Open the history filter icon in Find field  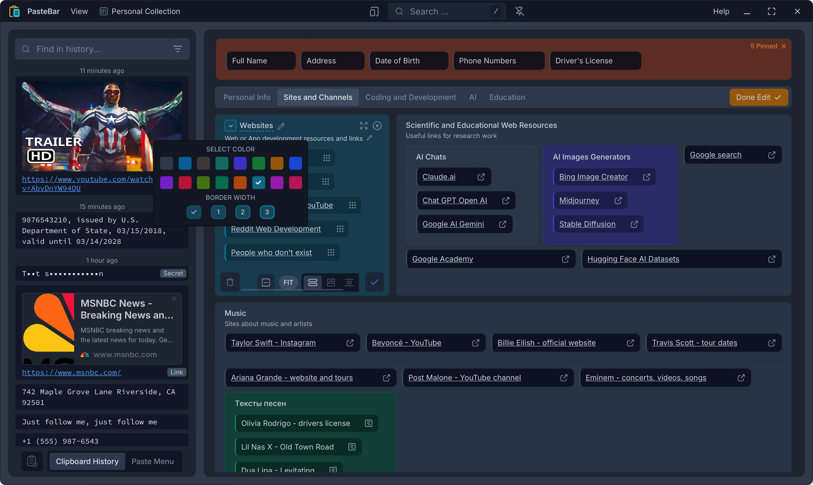(x=178, y=49)
